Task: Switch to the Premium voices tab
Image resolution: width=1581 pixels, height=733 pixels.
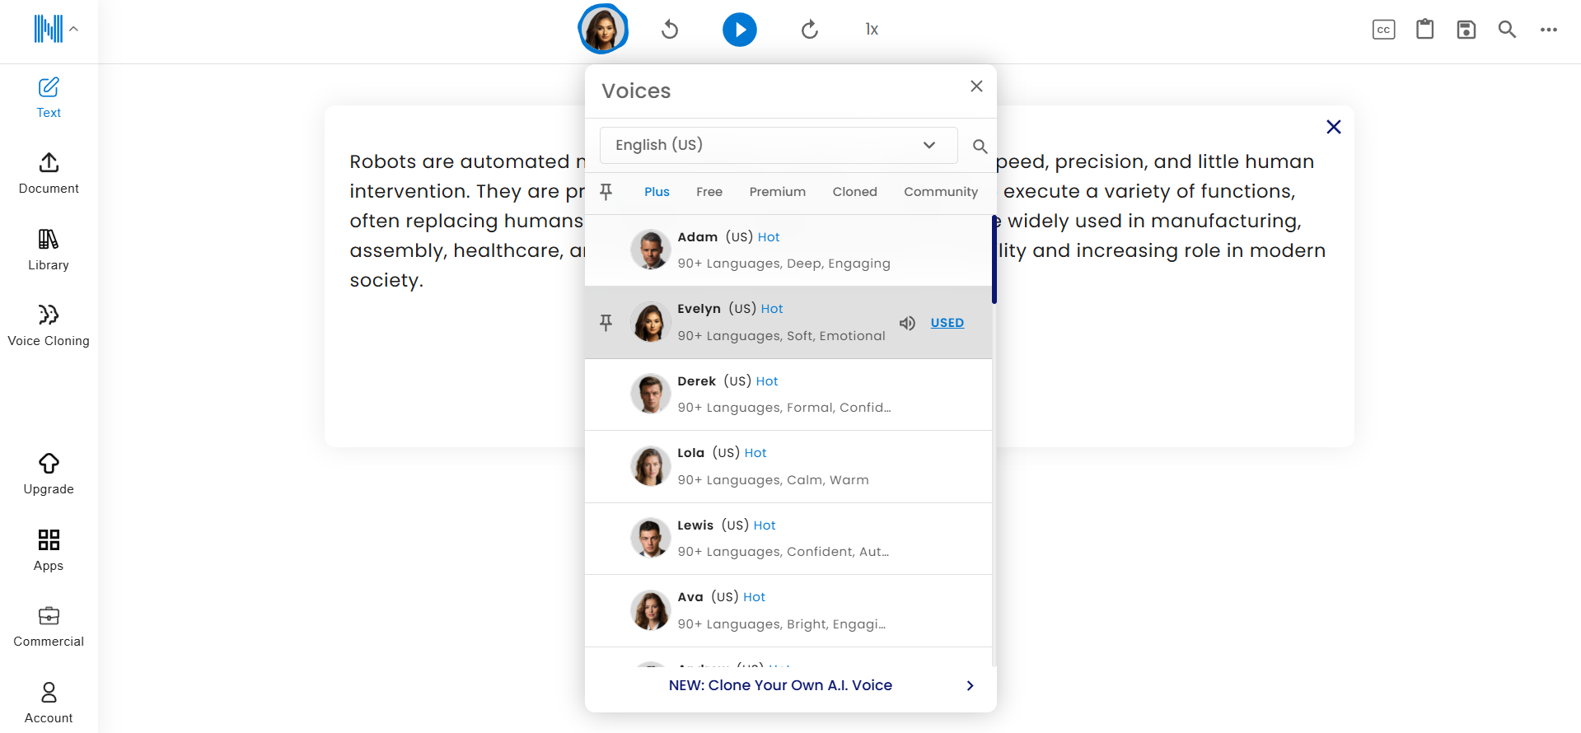Action: pos(778,192)
